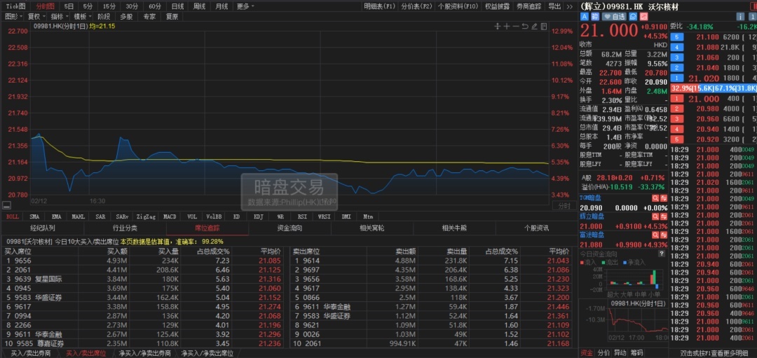Open the 指标 dropdown menu
The image size is (757, 358).
click(x=60, y=16)
